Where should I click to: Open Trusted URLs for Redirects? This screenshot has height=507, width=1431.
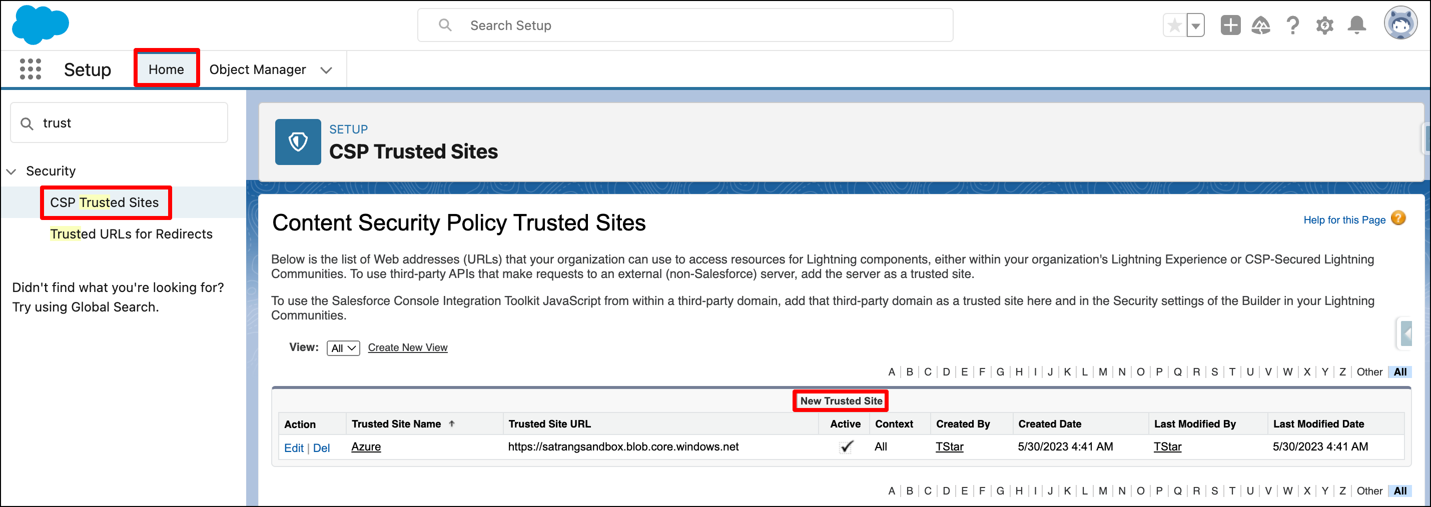click(x=131, y=234)
